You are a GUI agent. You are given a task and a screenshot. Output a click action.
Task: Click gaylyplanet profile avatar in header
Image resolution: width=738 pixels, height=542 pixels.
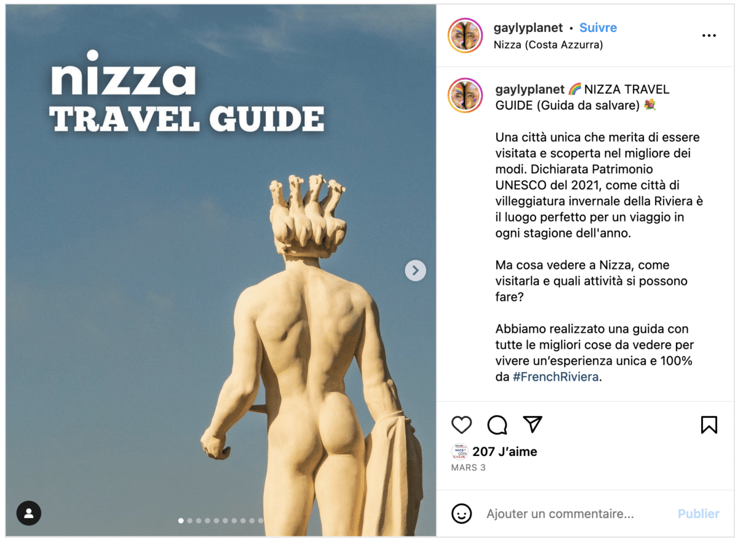click(x=466, y=36)
